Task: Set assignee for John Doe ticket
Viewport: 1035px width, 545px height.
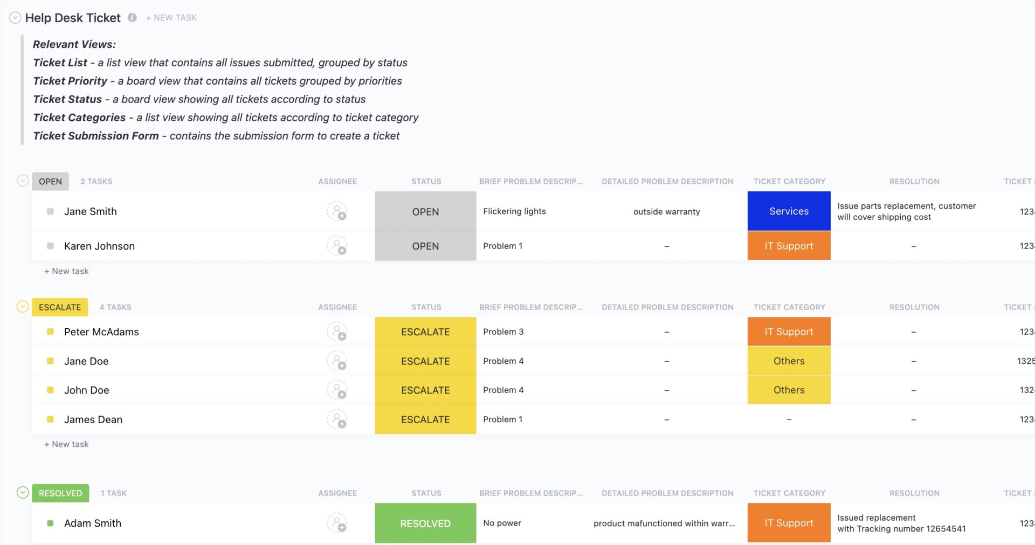Action: coord(337,390)
